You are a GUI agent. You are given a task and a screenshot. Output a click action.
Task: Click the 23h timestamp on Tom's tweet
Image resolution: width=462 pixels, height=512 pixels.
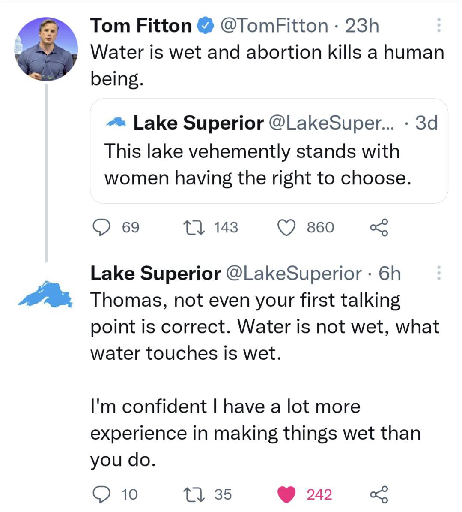pyautogui.click(x=362, y=26)
